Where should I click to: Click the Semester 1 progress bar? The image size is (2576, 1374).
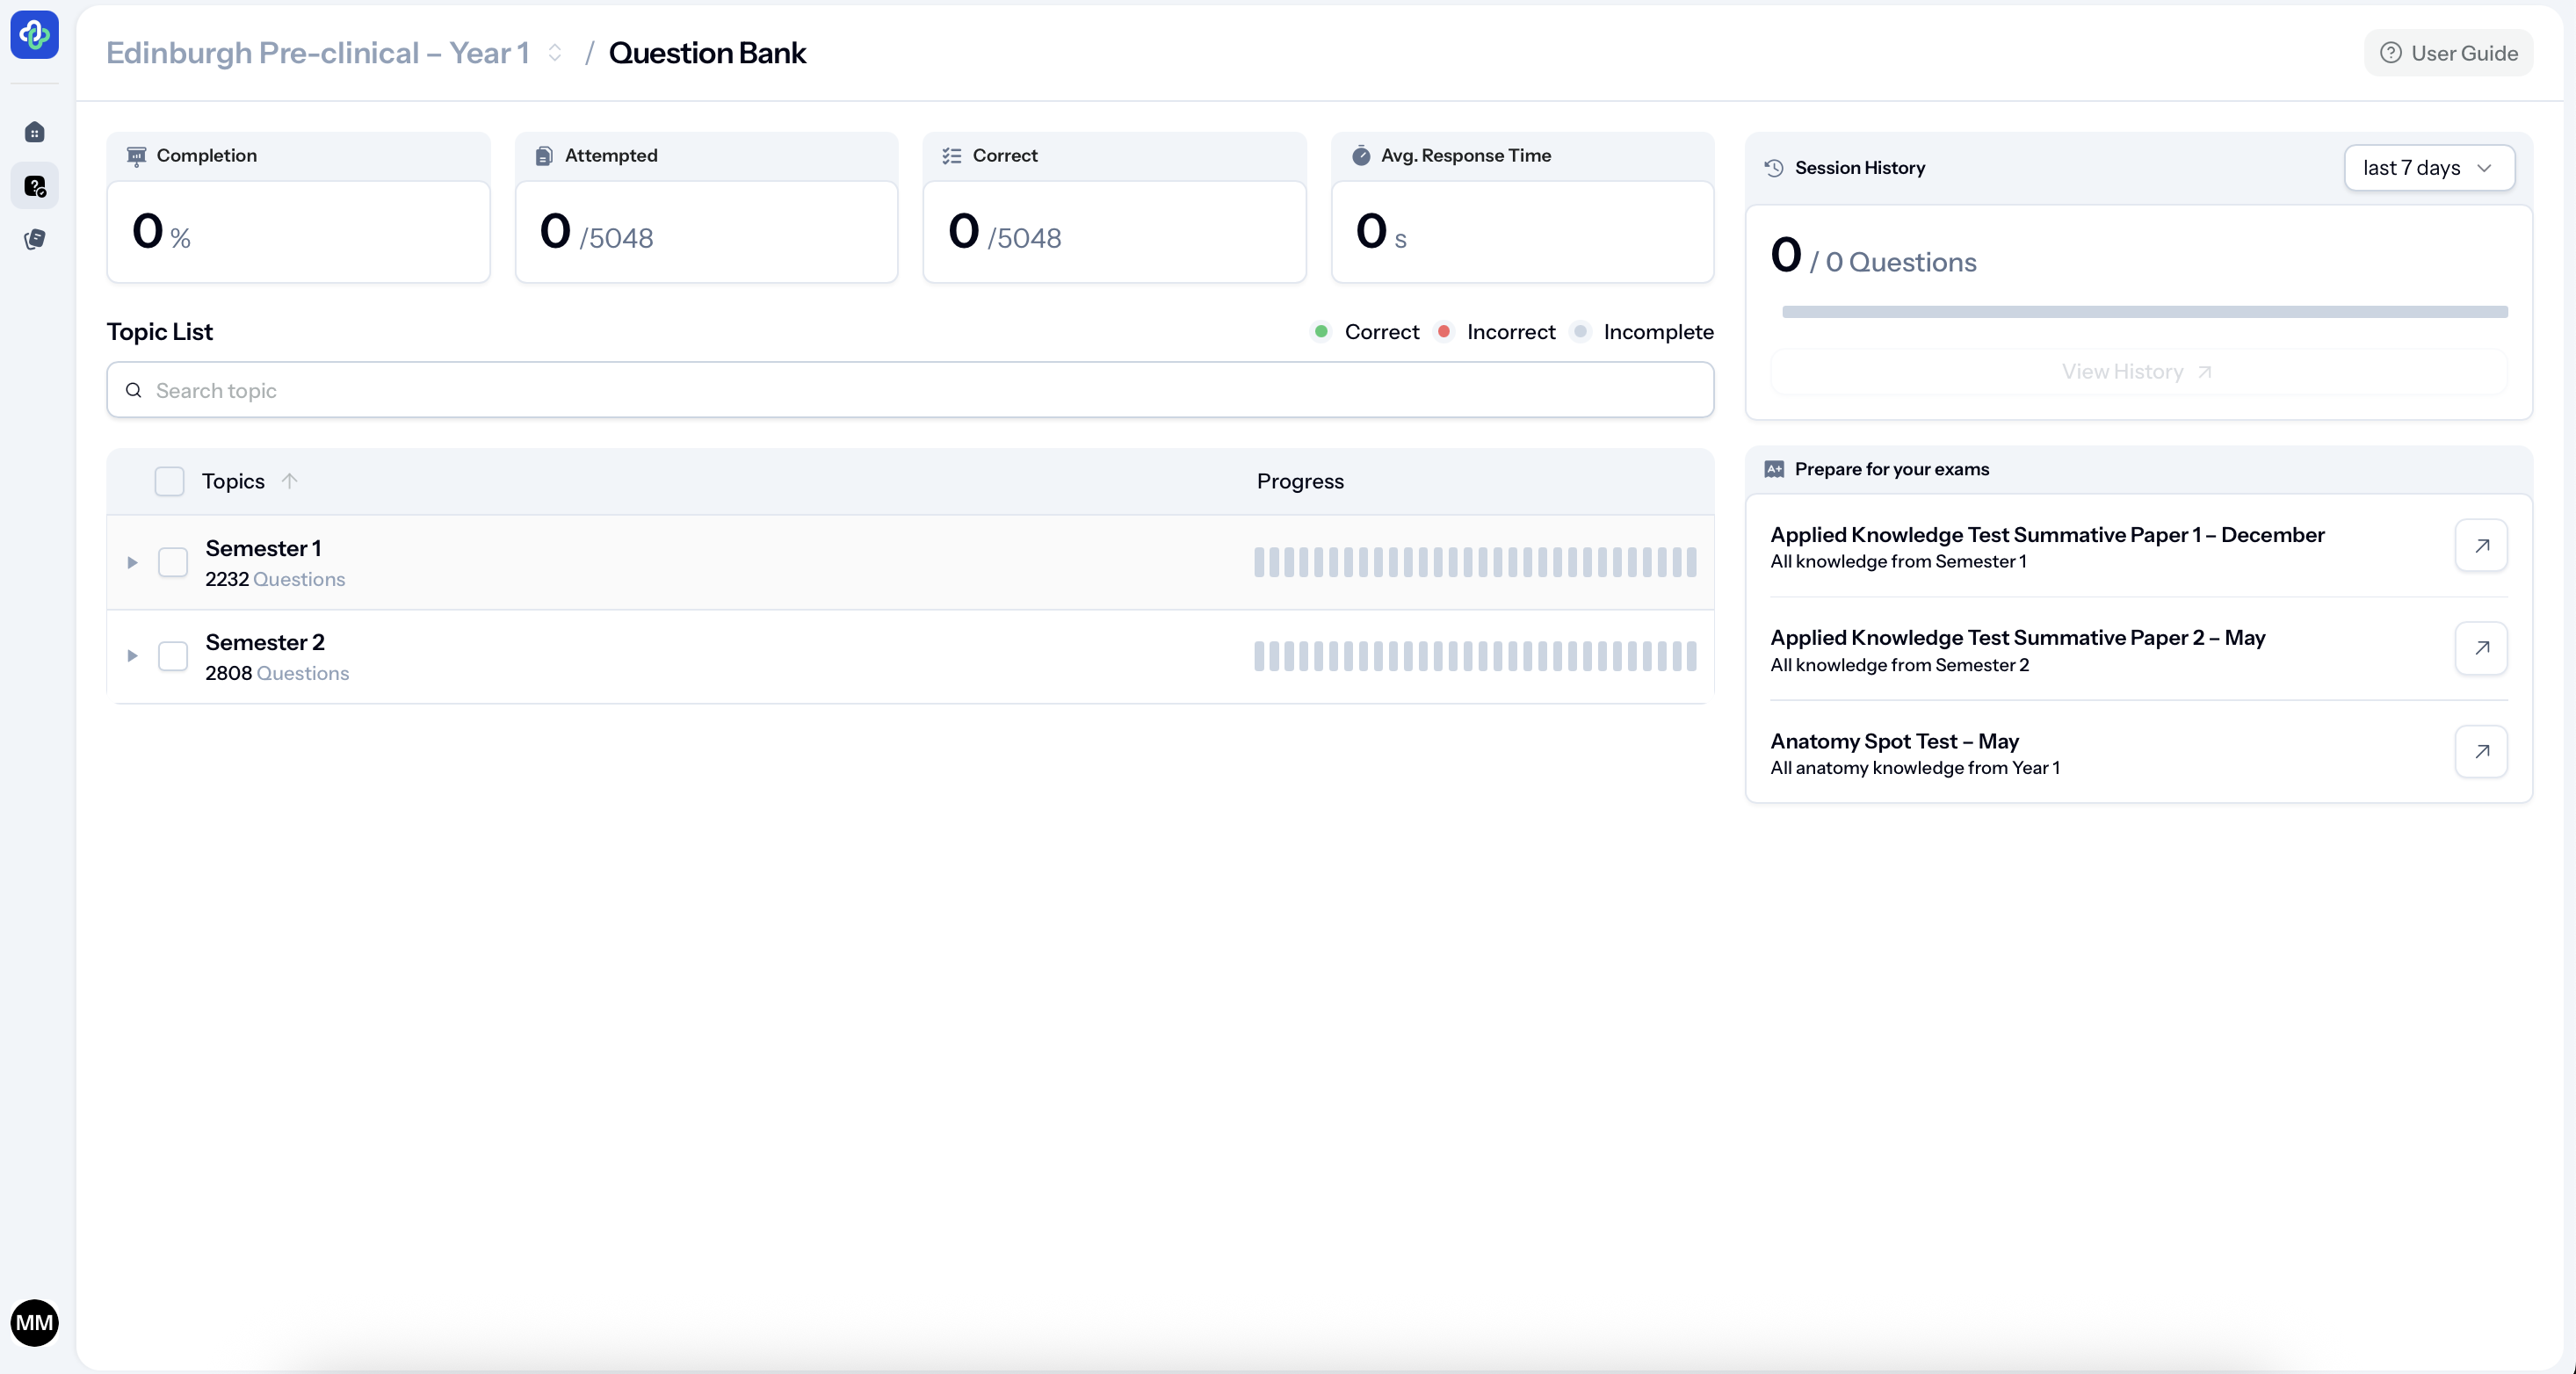tap(1474, 562)
